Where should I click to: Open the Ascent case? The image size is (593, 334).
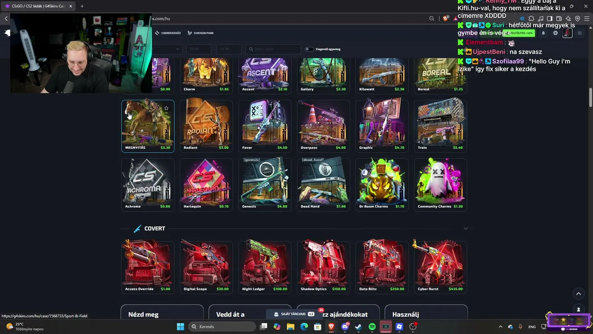265,76
